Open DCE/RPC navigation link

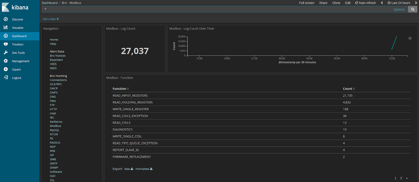[56, 84]
